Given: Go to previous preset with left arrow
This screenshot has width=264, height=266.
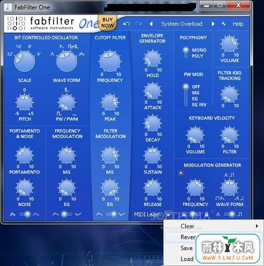Looking at the screenshot, I should point(151,24).
